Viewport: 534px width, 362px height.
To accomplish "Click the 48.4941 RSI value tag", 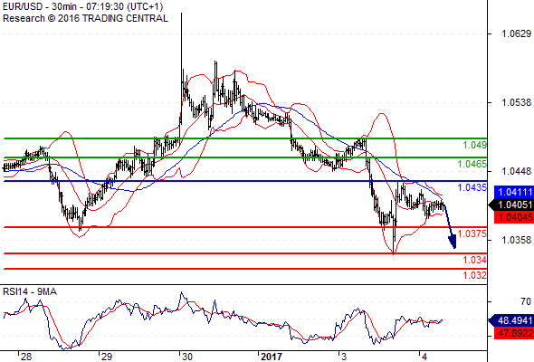I will pyautogui.click(x=511, y=320).
